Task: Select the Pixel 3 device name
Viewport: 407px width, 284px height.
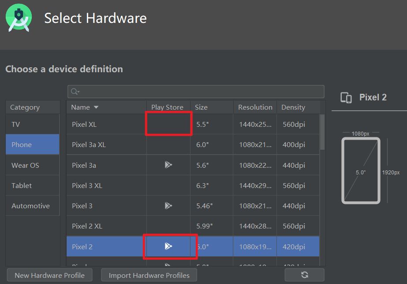Action: pos(82,206)
